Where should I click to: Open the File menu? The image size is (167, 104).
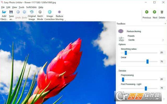click(x=3, y=7)
